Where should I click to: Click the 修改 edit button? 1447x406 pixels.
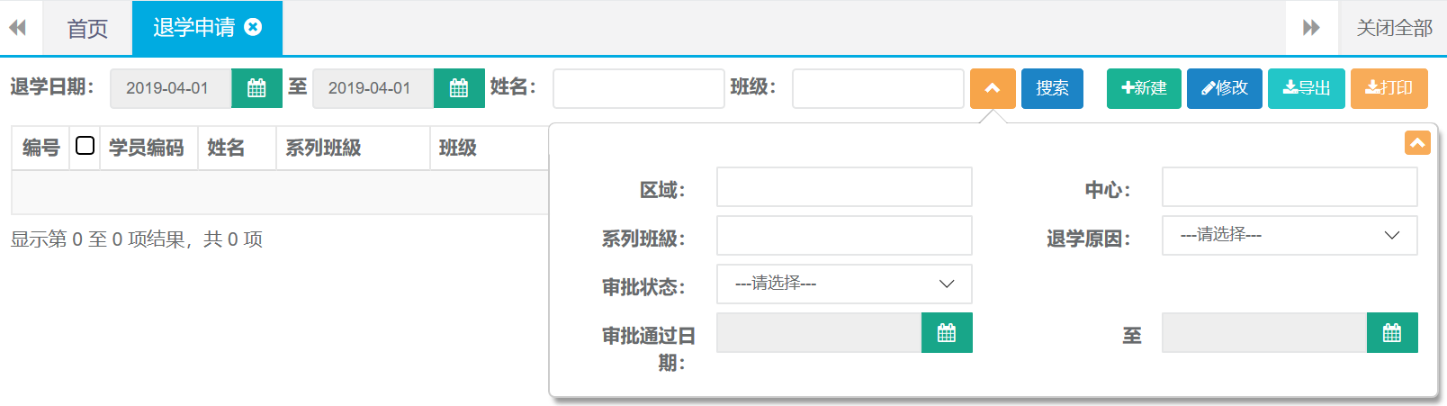[x=1224, y=88]
